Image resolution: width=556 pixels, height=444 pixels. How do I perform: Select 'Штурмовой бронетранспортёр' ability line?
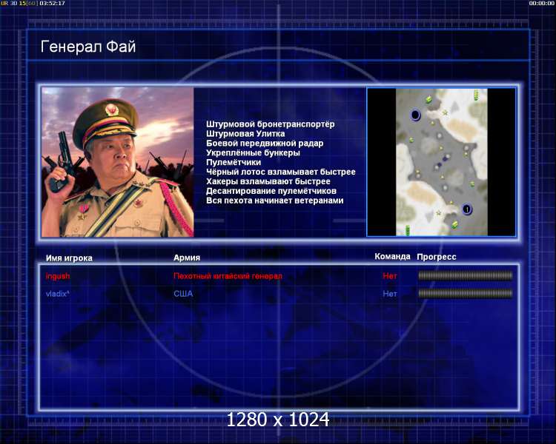point(270,124)
